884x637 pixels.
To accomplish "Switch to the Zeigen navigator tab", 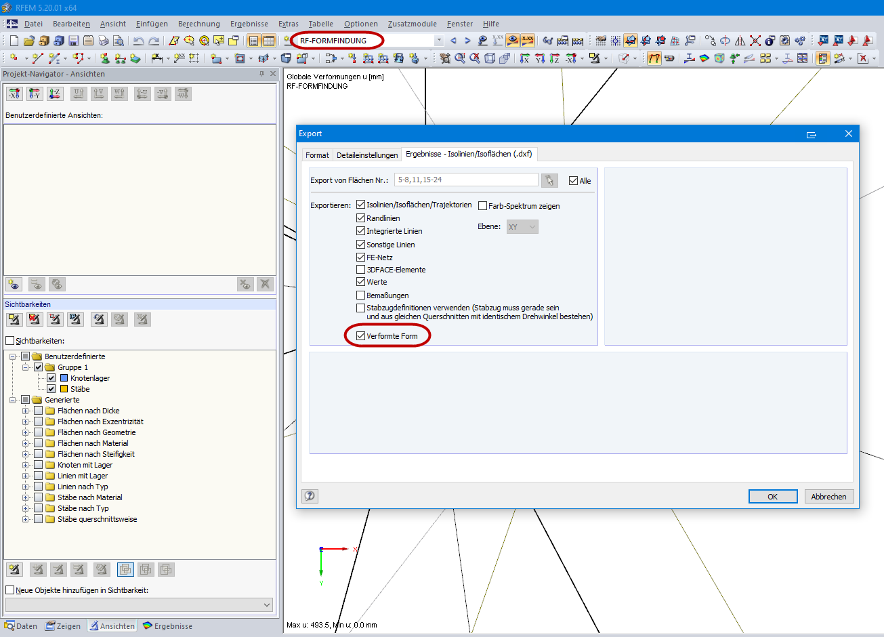I will click(63, 626).
